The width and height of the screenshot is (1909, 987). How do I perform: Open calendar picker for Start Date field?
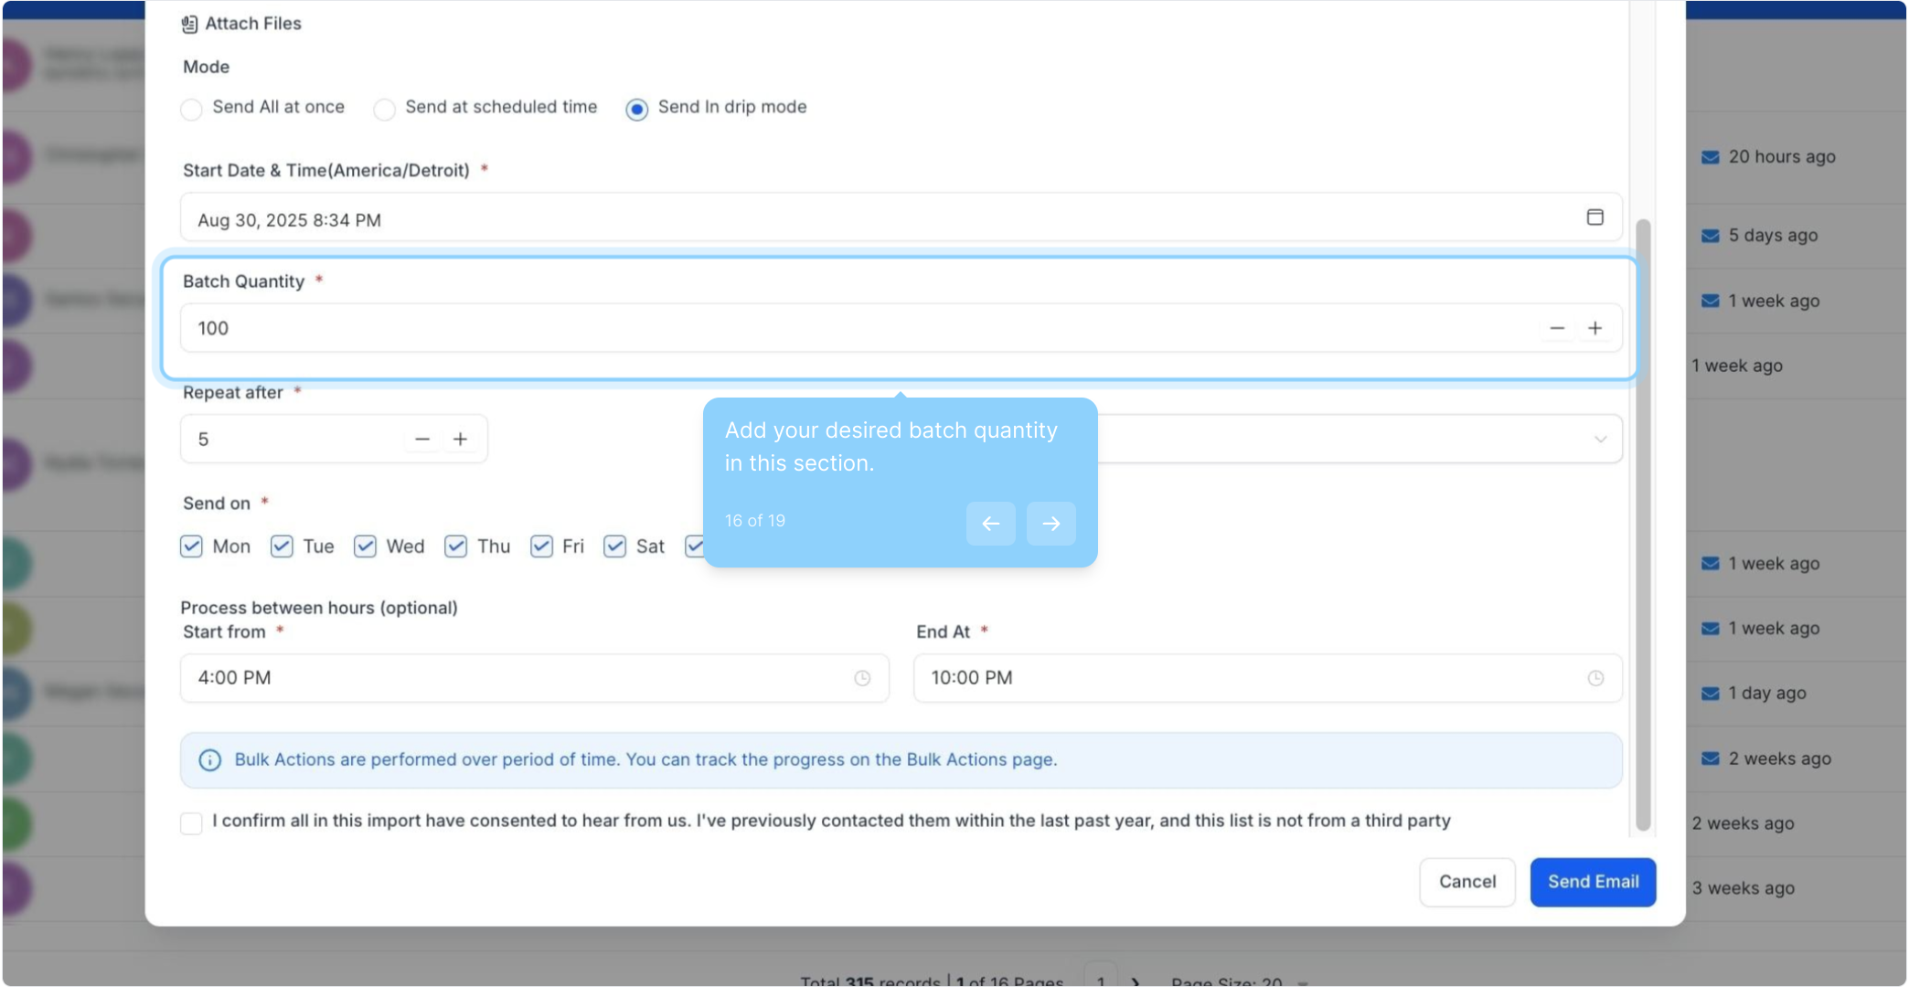pyautogui.click(x=1594, y=218)
